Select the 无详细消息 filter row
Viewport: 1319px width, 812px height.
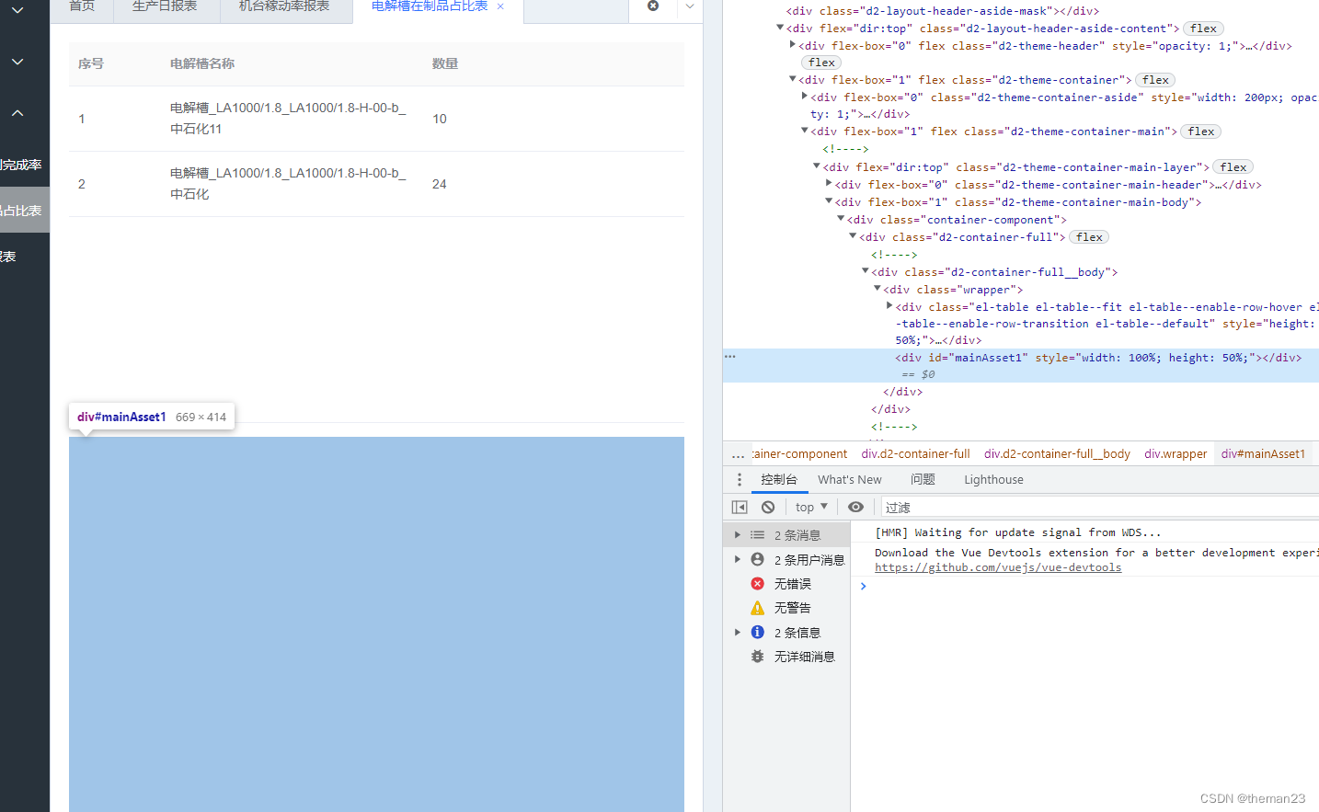tap(786, 657)
